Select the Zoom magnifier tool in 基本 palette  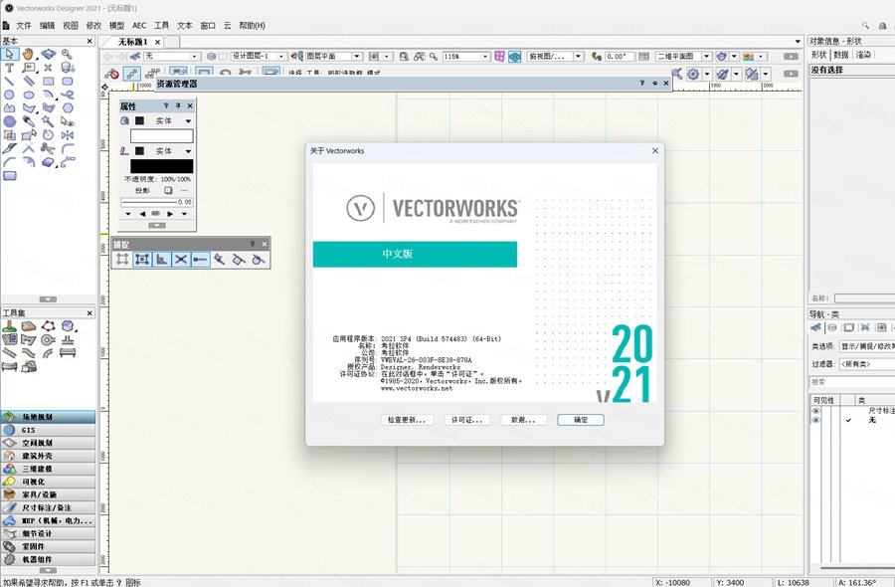[x=68, y=54]
